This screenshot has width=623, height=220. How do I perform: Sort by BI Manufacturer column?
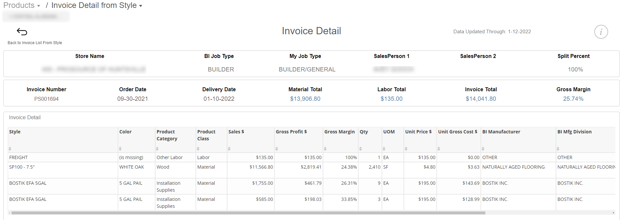pyautogui.click(x=483, y=149)
